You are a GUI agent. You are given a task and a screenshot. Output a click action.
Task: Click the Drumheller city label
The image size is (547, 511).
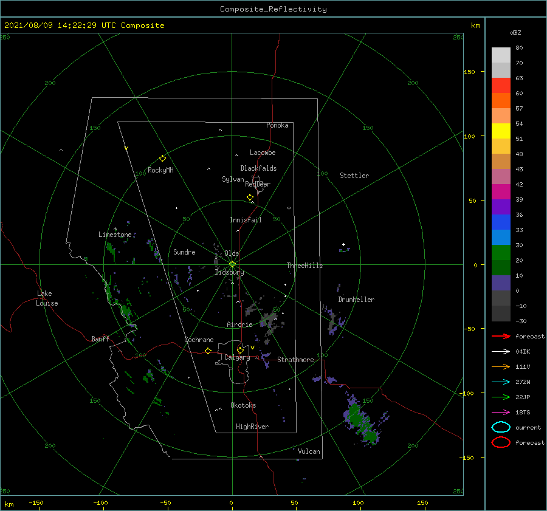356,300
